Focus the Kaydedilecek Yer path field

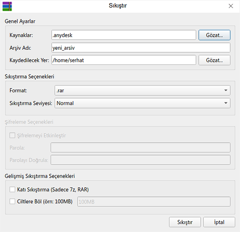point(124,60)
